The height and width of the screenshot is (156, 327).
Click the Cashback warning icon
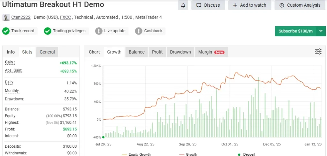(x=139, y=31)
